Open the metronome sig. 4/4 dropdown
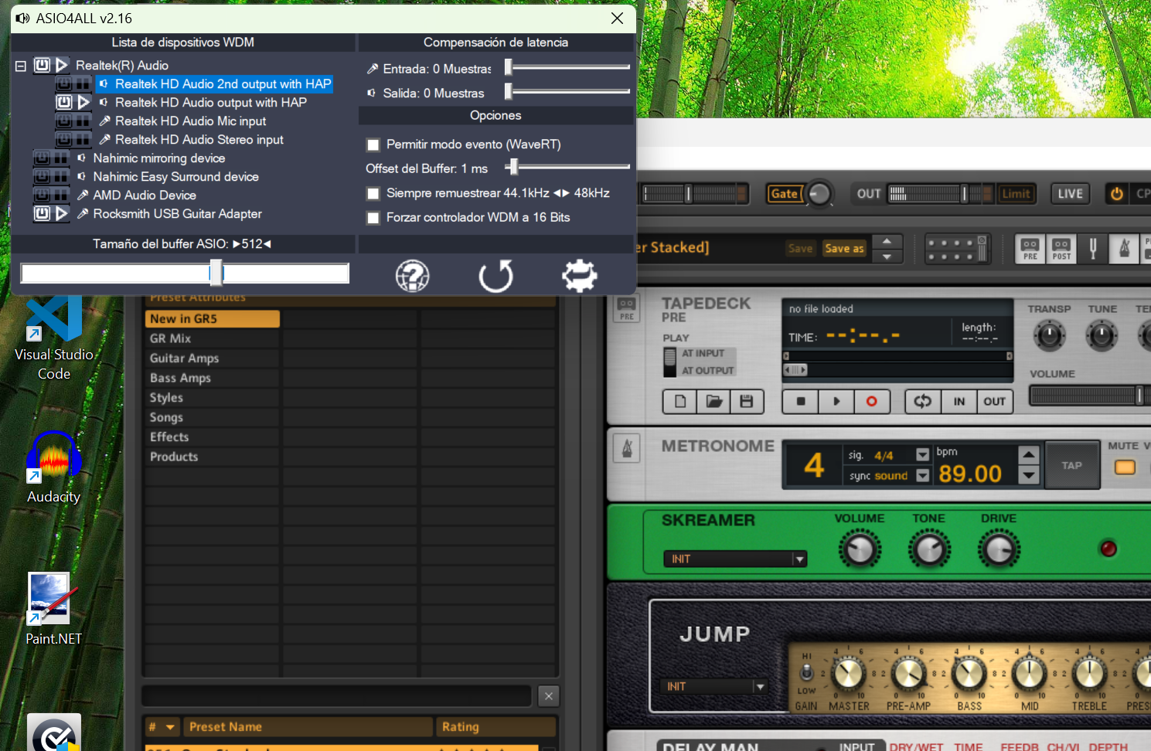 (922, 454)
